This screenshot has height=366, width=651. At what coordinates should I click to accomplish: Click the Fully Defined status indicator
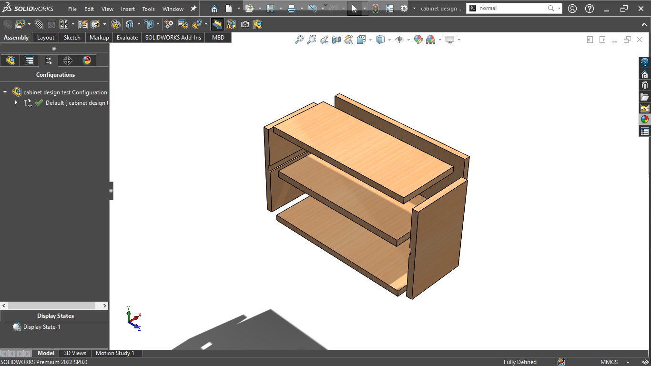[x=520, y=362]
